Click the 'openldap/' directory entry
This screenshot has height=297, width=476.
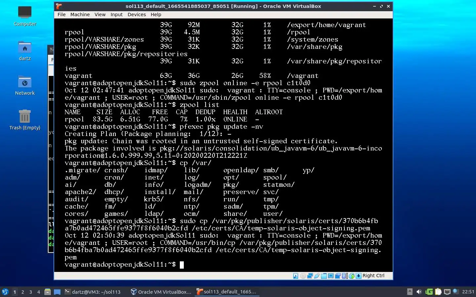point(241,170)
